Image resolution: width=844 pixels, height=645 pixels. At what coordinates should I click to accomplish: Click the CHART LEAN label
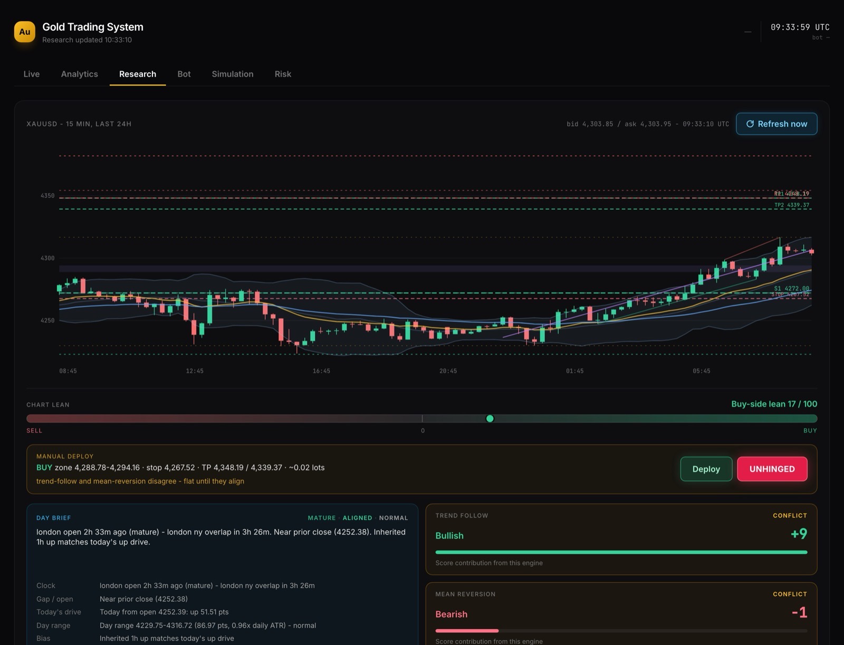tap(48, 405)
